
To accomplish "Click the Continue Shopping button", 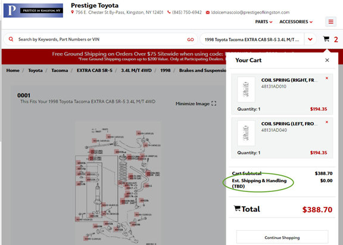I will click(x=282, y=238).
